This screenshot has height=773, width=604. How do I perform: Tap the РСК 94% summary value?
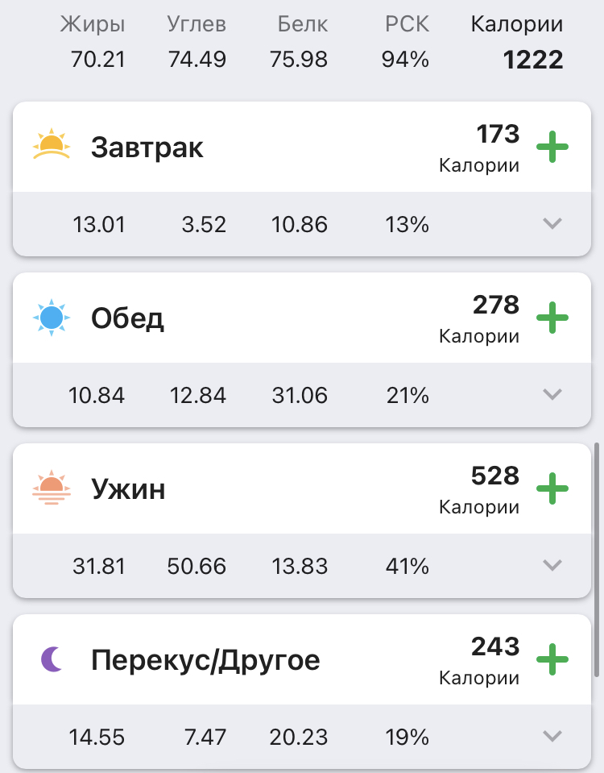407,60
